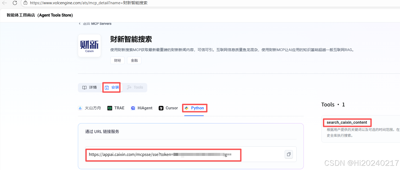
Task: Click the 通过 URL 链接服务 label
Action: [x=102, y=131]
